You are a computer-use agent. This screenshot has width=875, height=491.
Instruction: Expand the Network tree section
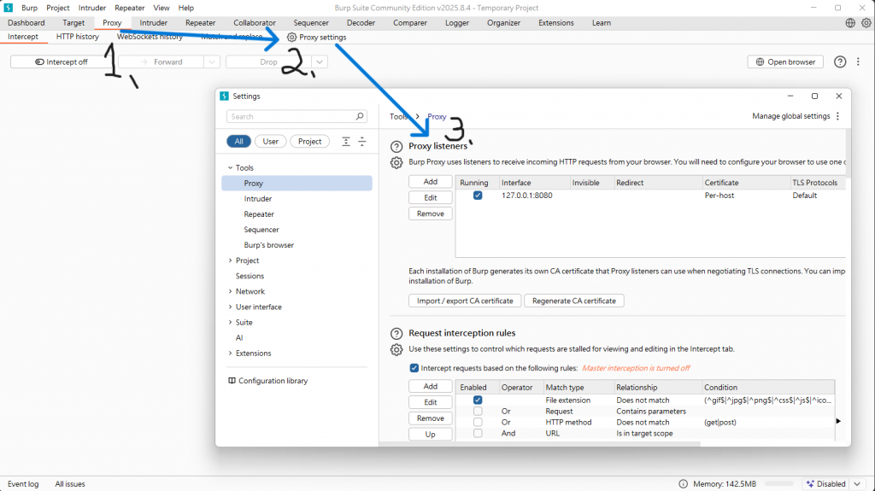[x=230, y=291]
